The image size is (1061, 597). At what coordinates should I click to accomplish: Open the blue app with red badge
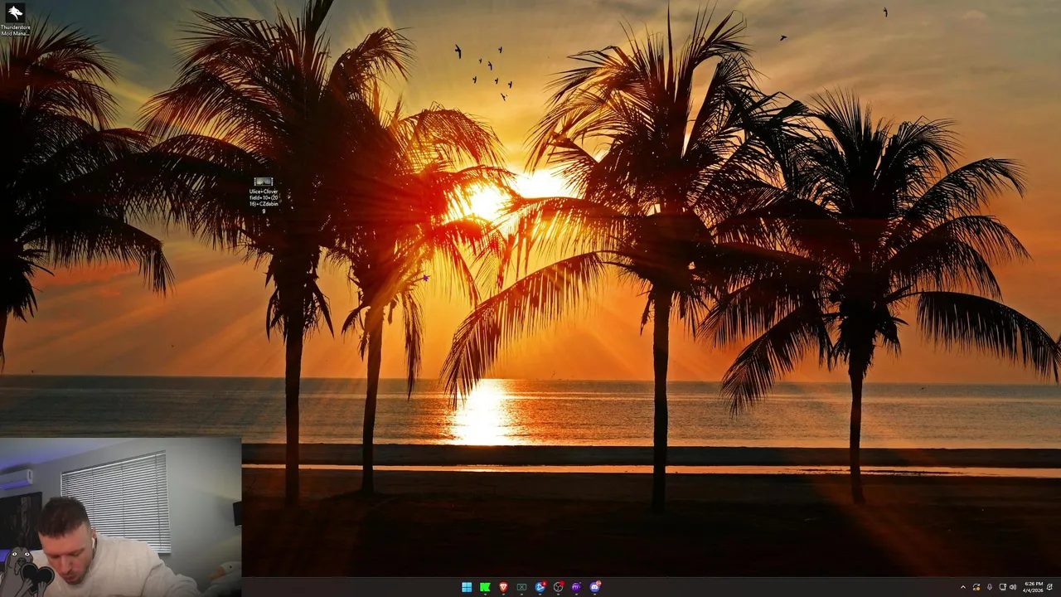(540, 587)
